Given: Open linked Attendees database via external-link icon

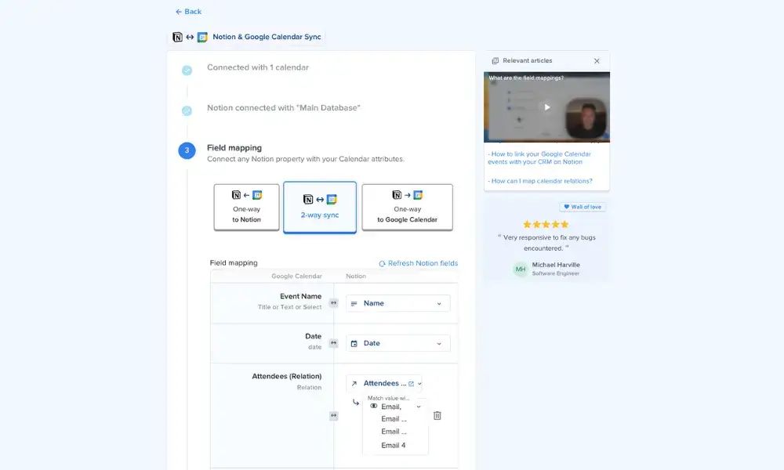Looking at the screenshot, I should coord(411,384).
